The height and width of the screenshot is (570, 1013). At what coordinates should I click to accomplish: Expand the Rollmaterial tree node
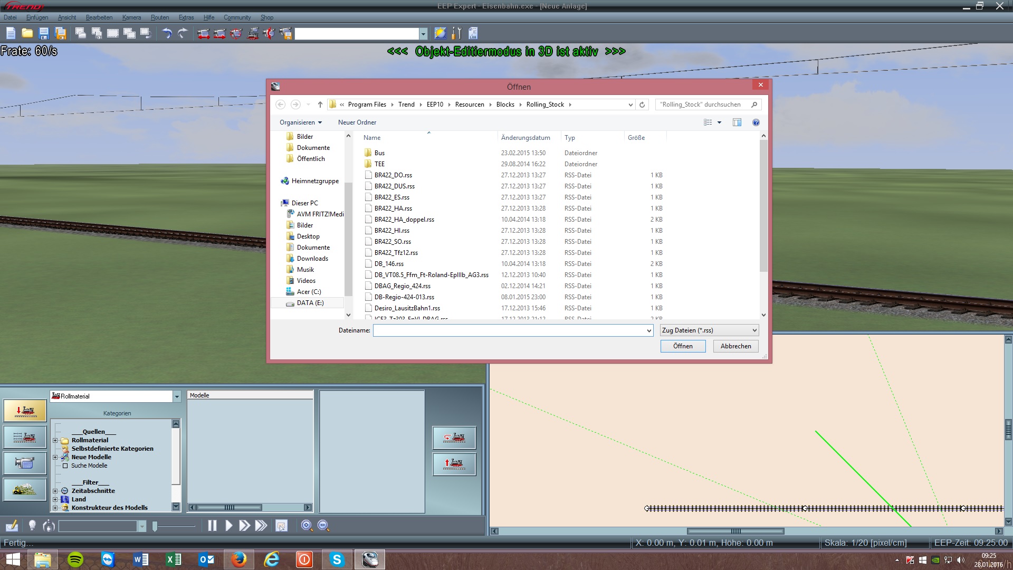tap(55, 440)
